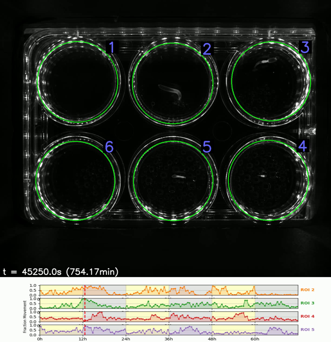
Task: Click the well label number 3
Action: click(305, 47)
